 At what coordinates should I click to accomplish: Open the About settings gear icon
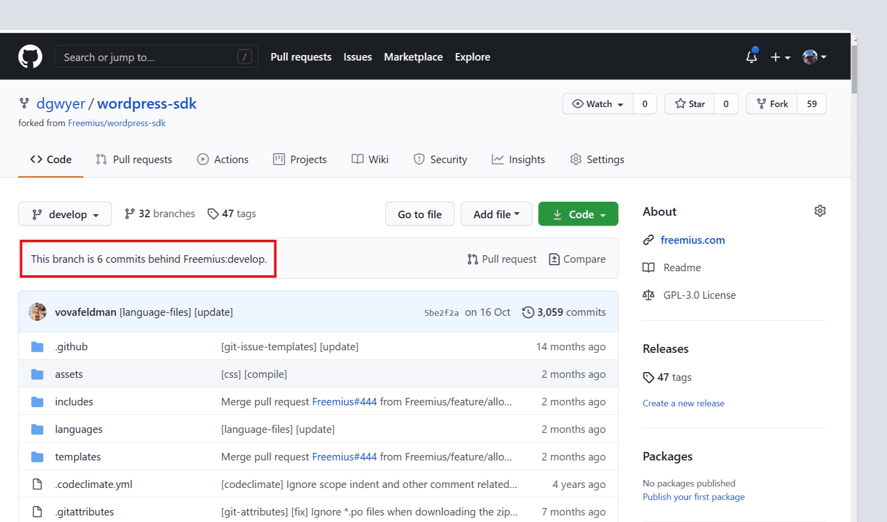click(x=820, y=211)
